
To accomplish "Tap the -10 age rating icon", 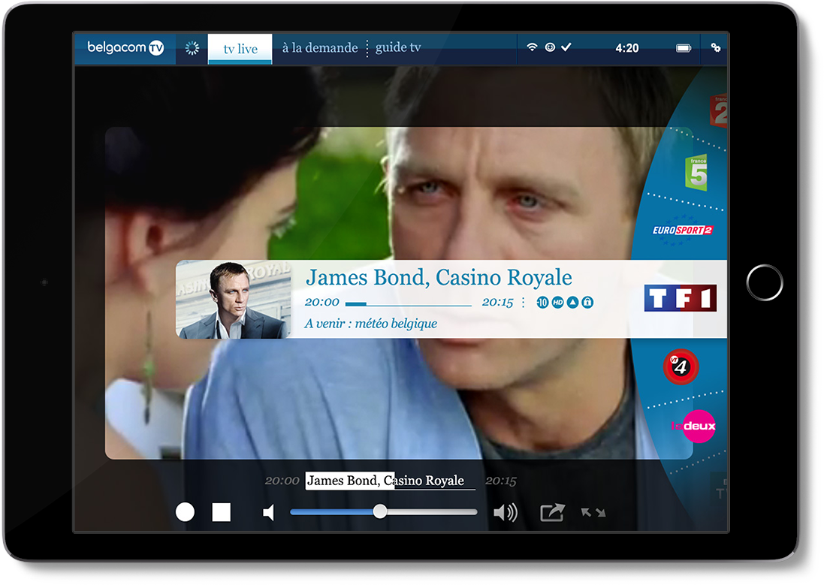I will (542, 302).
